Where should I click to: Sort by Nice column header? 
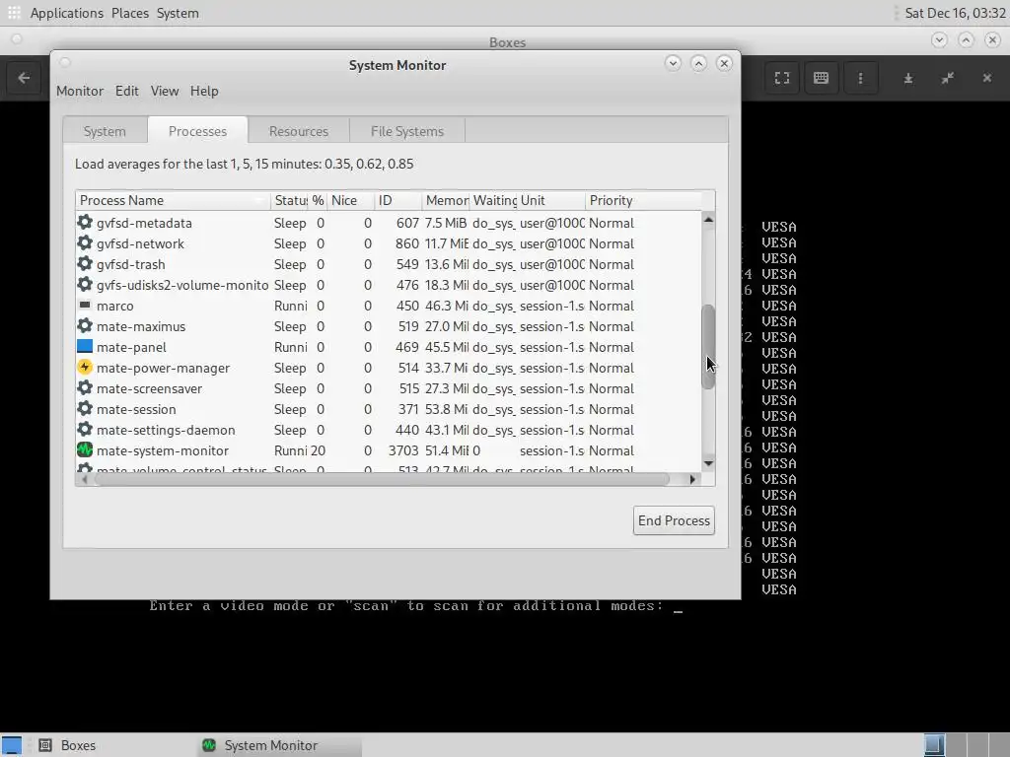(351, 200)
